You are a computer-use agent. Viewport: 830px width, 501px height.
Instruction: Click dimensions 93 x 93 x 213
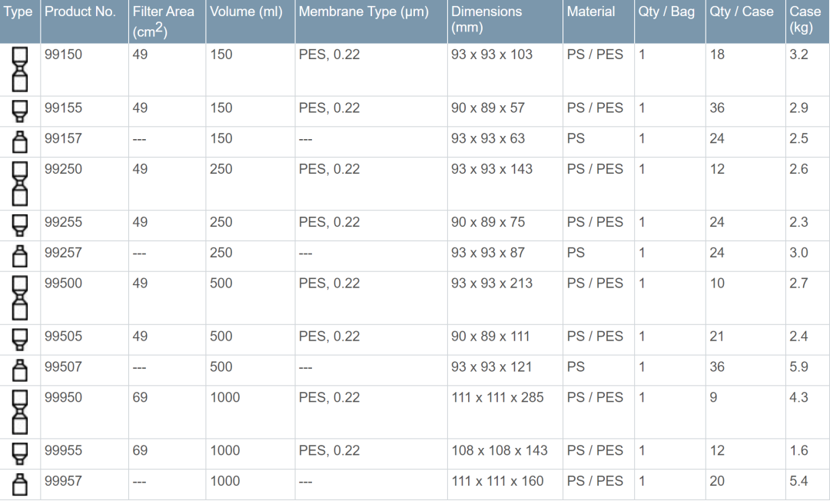(492, 284)
